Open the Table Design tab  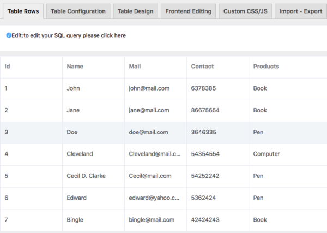[136, 11]
